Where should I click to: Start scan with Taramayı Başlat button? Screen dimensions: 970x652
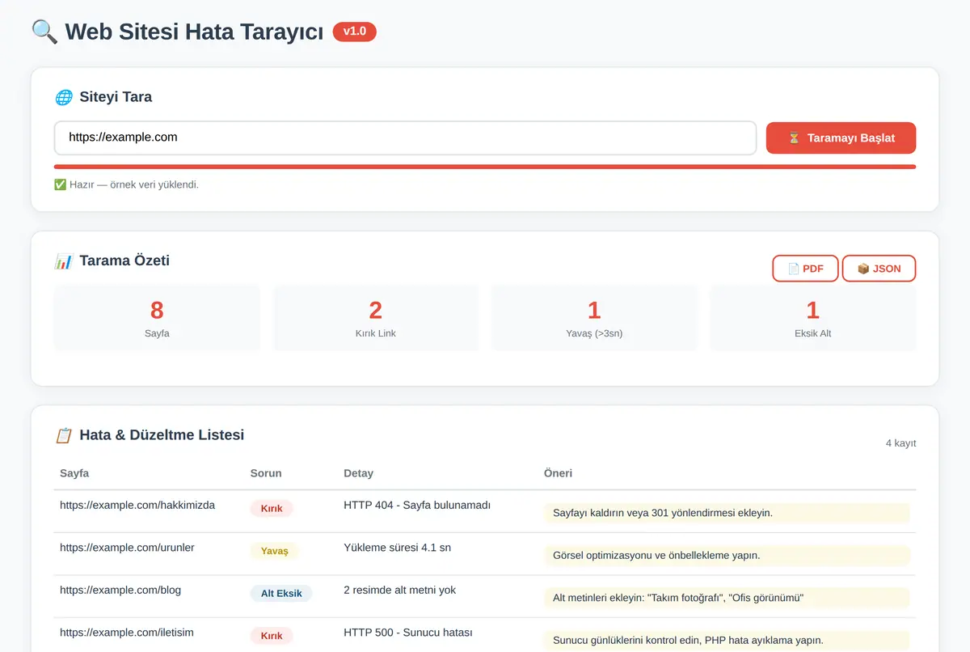(841, 138)
